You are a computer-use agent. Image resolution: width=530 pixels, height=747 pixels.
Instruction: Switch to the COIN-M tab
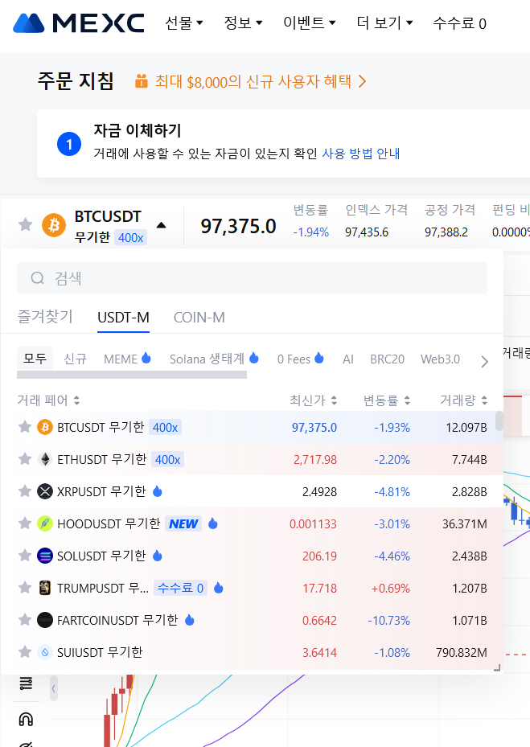199,318
